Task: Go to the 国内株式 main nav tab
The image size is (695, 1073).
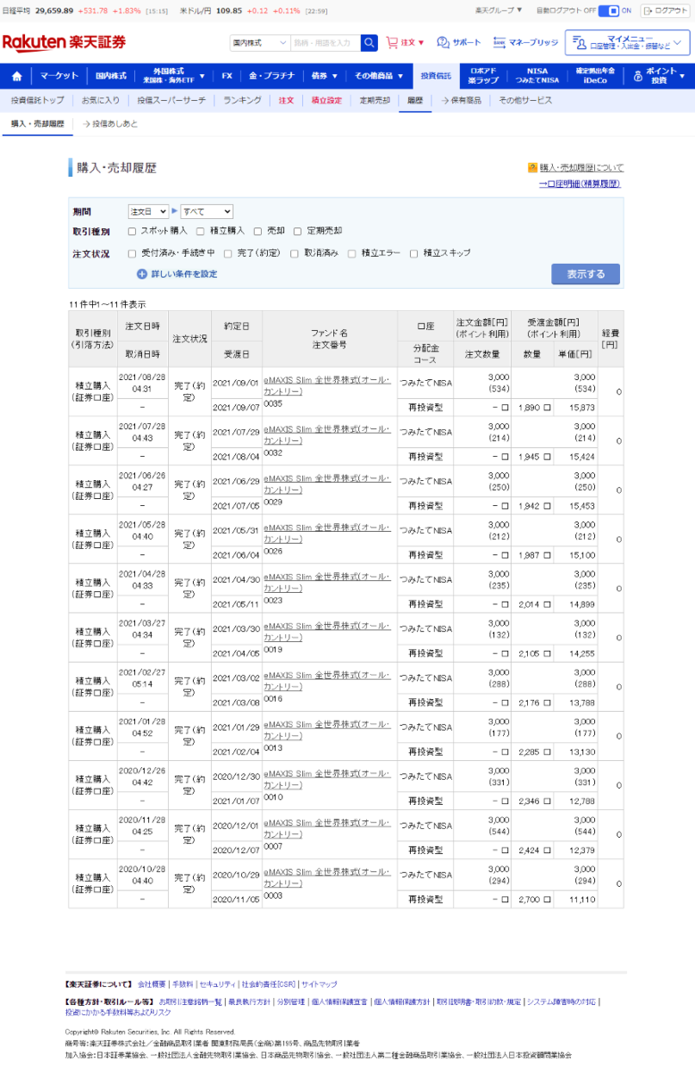Action: 111,76
